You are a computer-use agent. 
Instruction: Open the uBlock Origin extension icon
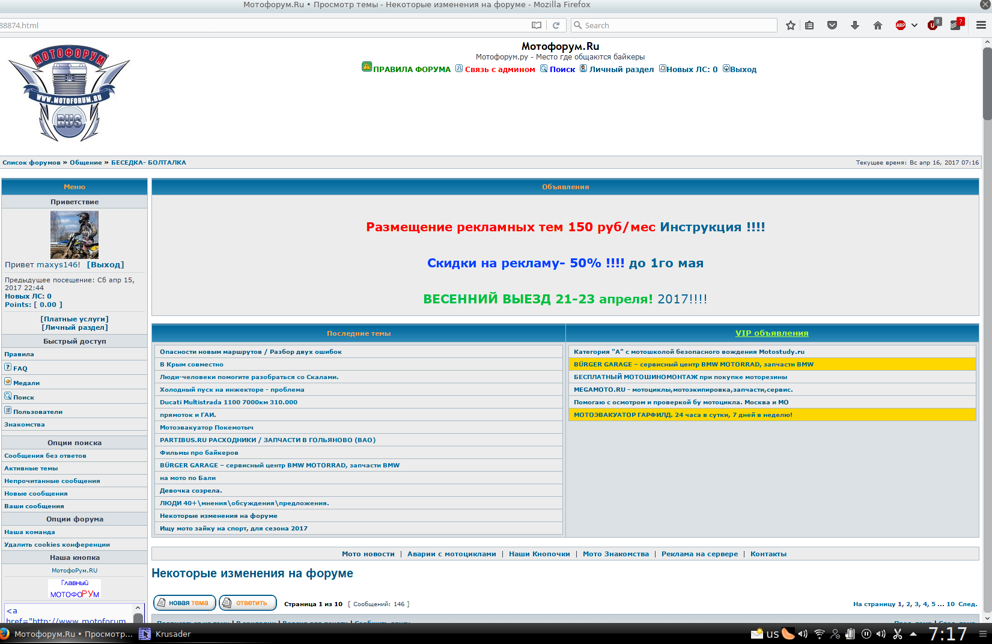933,25
